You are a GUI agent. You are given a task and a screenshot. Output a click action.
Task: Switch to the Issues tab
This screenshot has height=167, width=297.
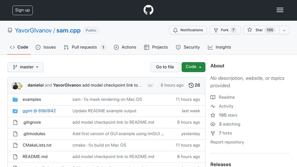click(46, 47)
